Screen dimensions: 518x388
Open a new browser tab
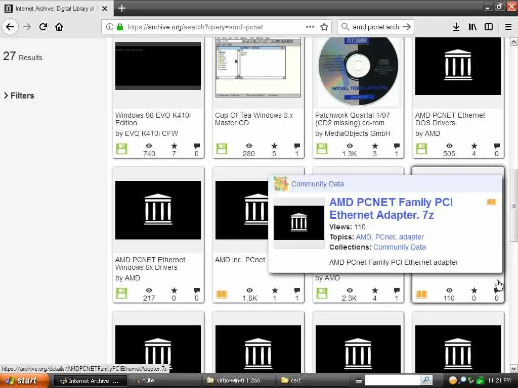click(121, 8)
